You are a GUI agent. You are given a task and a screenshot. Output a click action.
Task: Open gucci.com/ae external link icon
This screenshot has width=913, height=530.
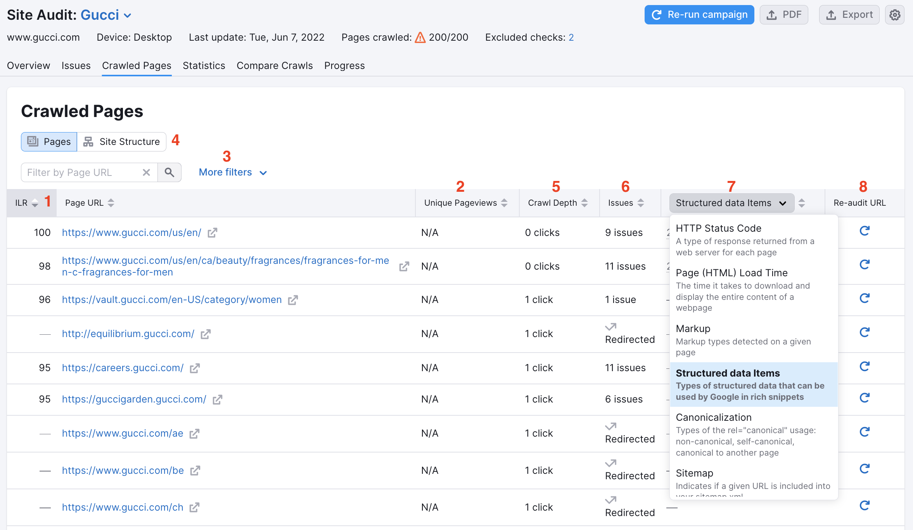(x=194, y=434)
